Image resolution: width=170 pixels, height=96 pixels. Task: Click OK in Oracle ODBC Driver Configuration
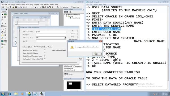point(73,31)
